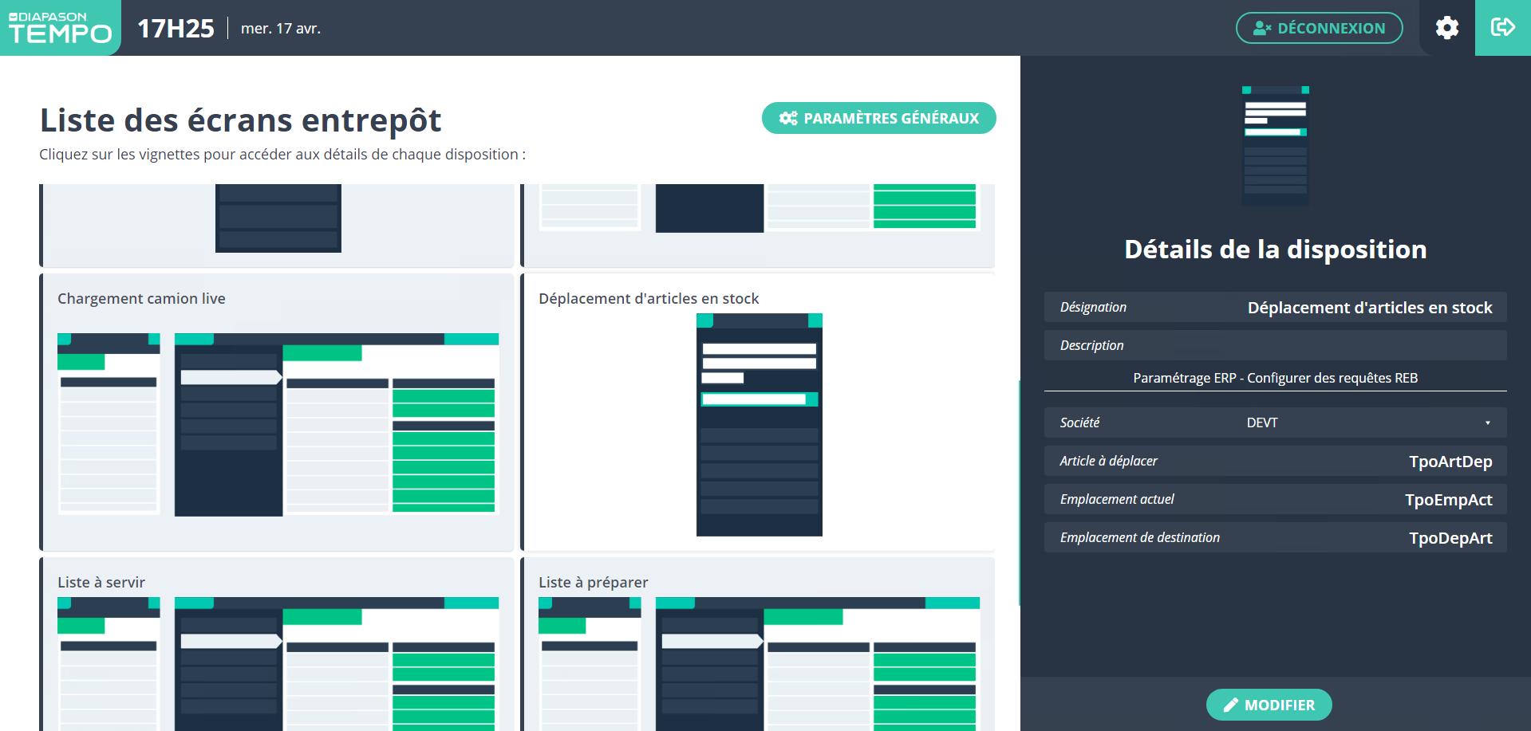Click the Désignation field value
Screen dimensions: 1531x731
[1369, 308]
